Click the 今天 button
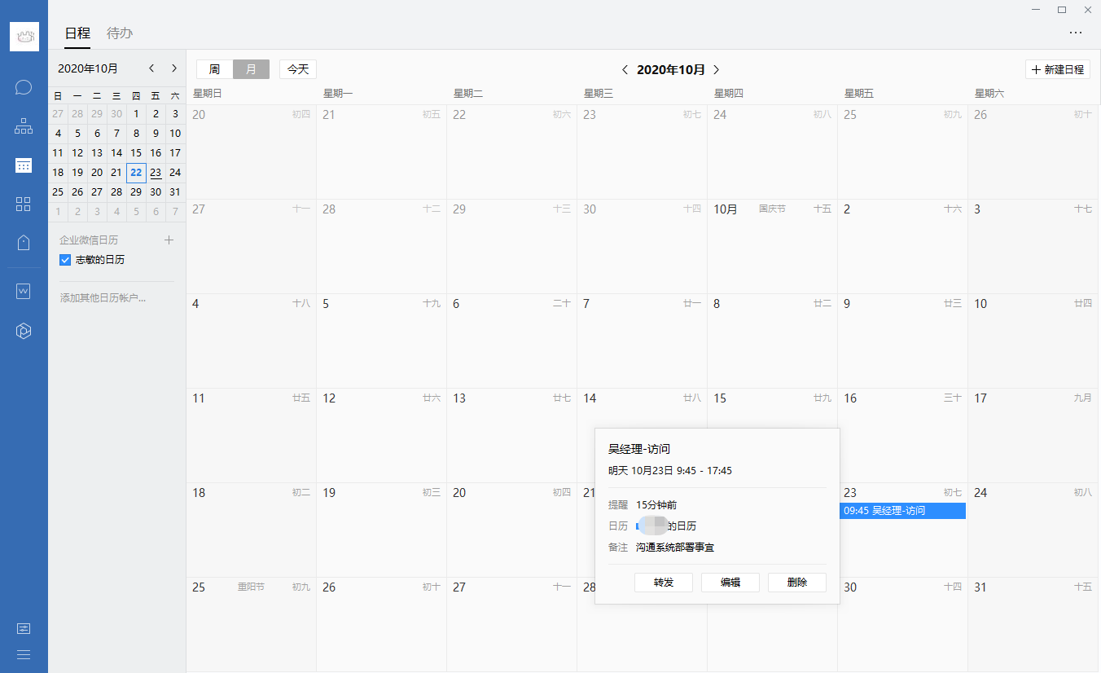1101x673 pixels. click(298, 69)
